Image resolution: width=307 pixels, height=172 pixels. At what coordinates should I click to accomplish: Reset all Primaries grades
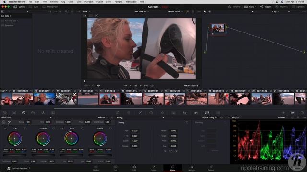click(x=112, y=118)
